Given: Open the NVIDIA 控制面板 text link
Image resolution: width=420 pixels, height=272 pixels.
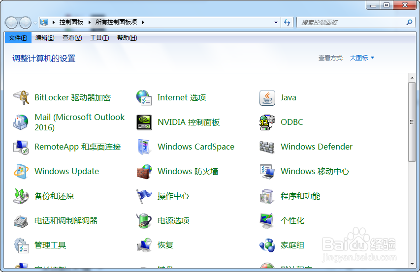Looking at the screenshot, I should 189,122.
